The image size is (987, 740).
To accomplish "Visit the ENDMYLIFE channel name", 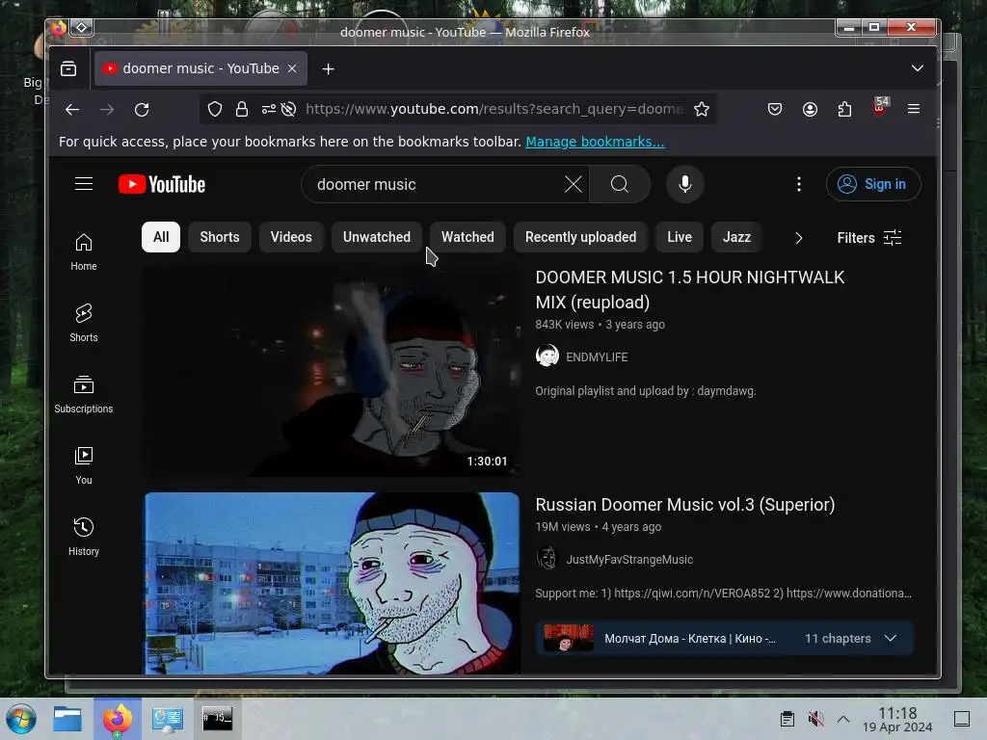I will tap(596, 357).
